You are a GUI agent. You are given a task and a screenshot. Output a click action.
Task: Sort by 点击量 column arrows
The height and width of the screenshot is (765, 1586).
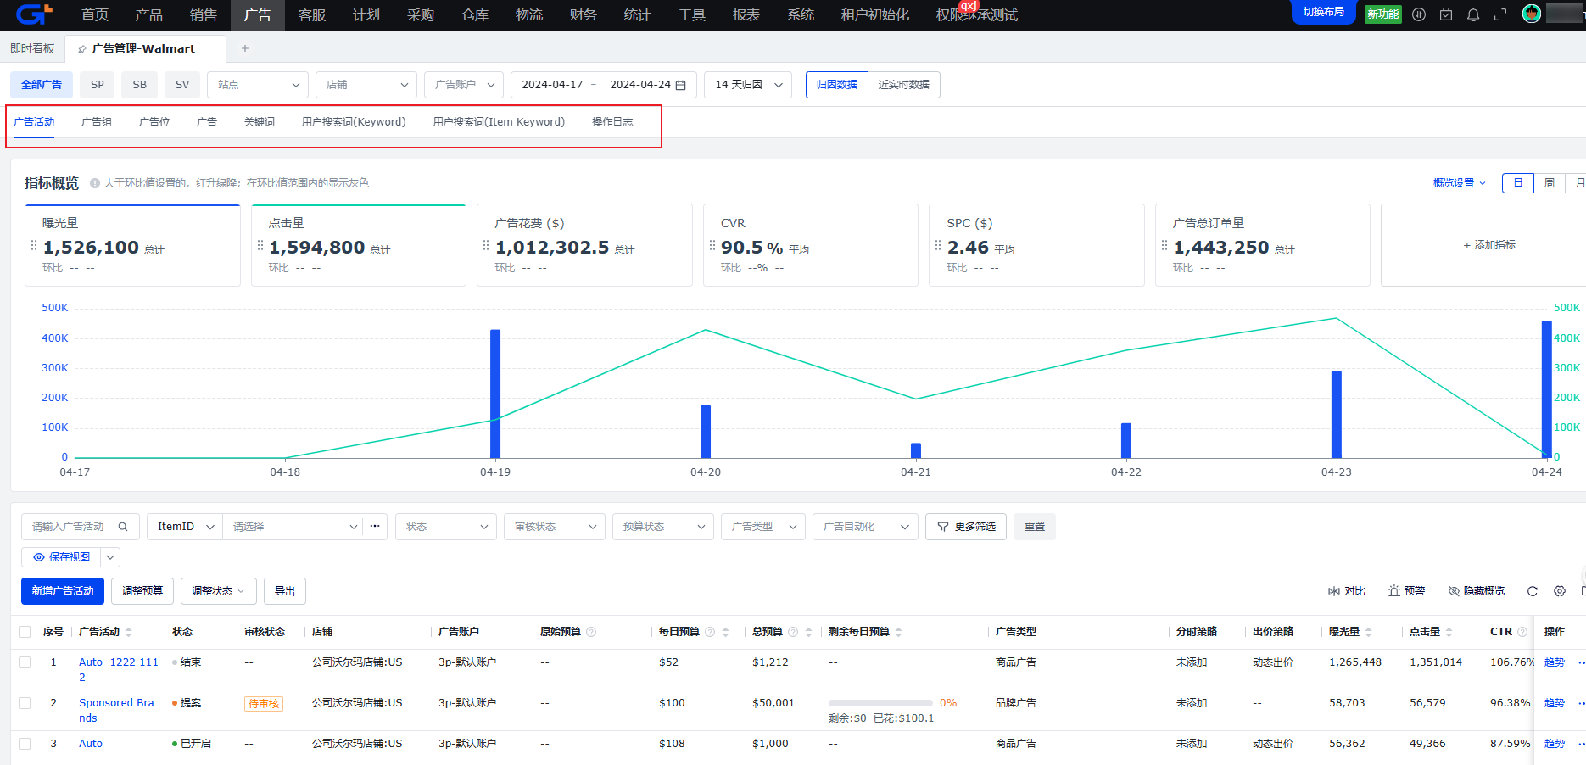click(1449, 632)
